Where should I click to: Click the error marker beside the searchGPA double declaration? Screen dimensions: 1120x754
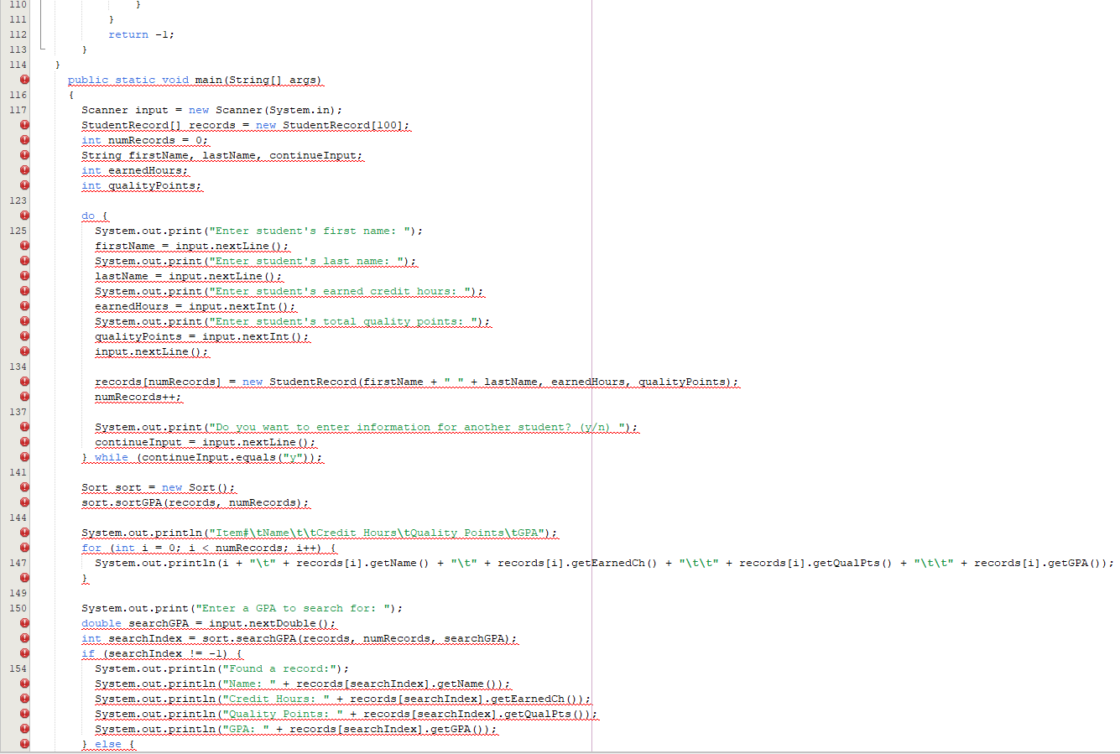(x=24, y=623)
